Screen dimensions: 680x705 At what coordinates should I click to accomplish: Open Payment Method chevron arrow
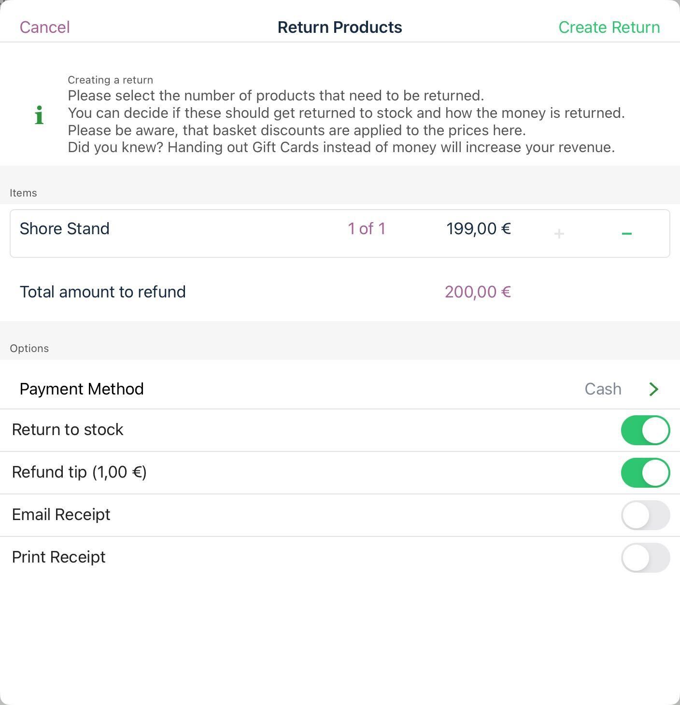pyautogui.click(x=653, y=389)
